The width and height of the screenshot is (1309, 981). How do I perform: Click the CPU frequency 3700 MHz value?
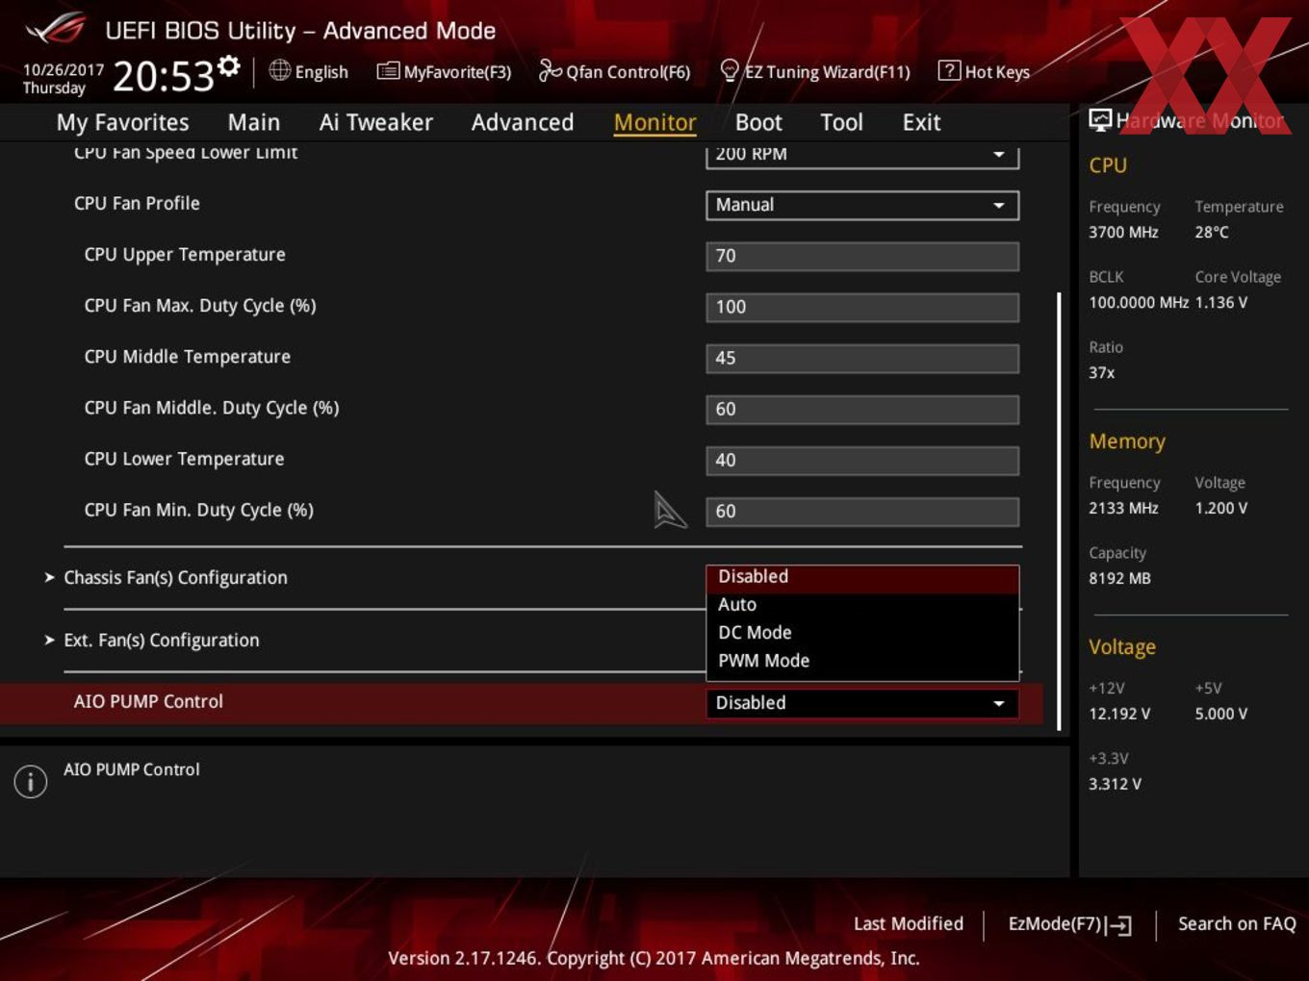(1123, 233)
